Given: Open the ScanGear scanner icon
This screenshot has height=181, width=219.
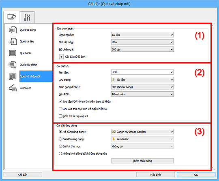Looking at the screenshot, I should [13, 88].
